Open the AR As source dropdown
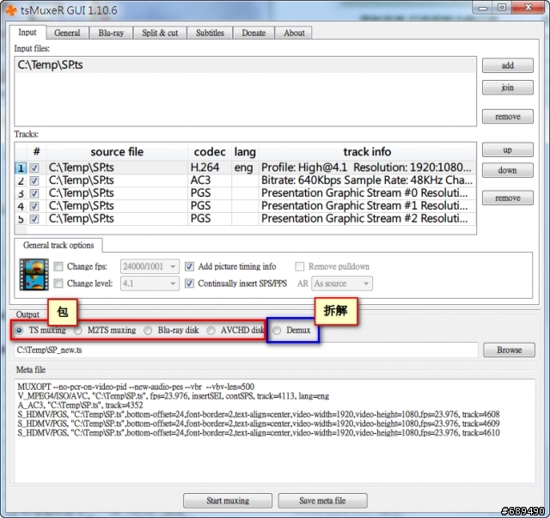This screenshot has width=550, height=518. 342,283
